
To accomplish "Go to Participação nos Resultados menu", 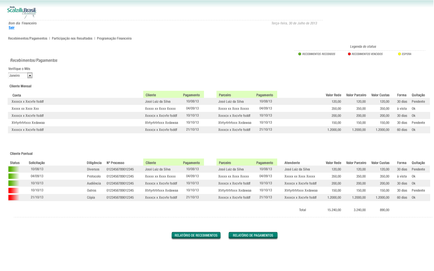I will coord(72,38).
